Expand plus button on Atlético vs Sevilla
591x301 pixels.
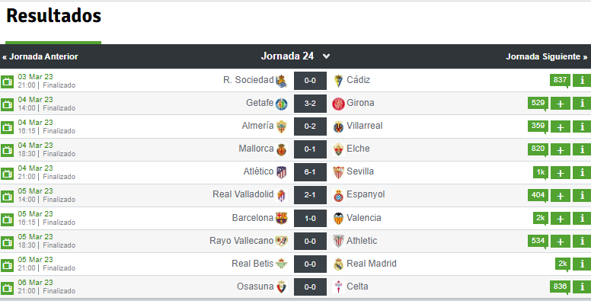pos(561,173)
